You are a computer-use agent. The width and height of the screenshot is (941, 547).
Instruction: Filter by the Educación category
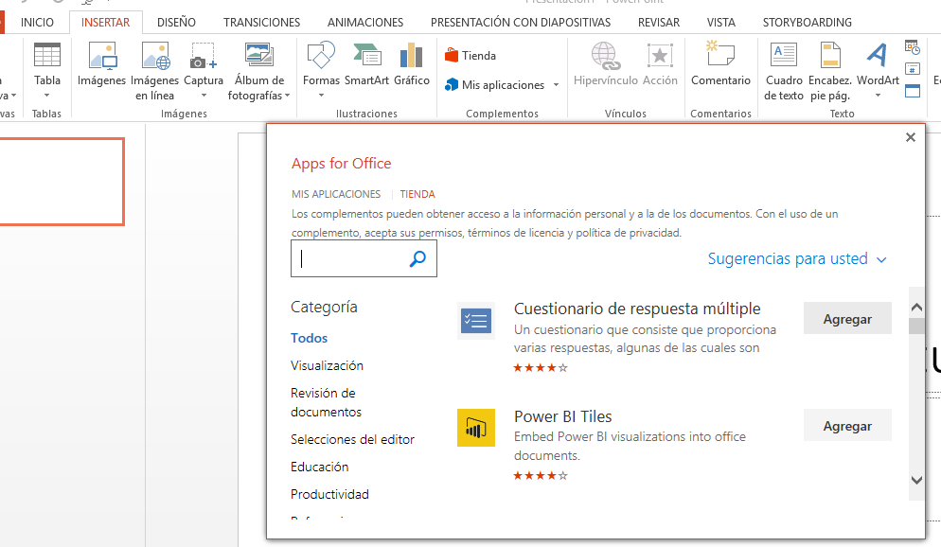(x=320, y=468)
